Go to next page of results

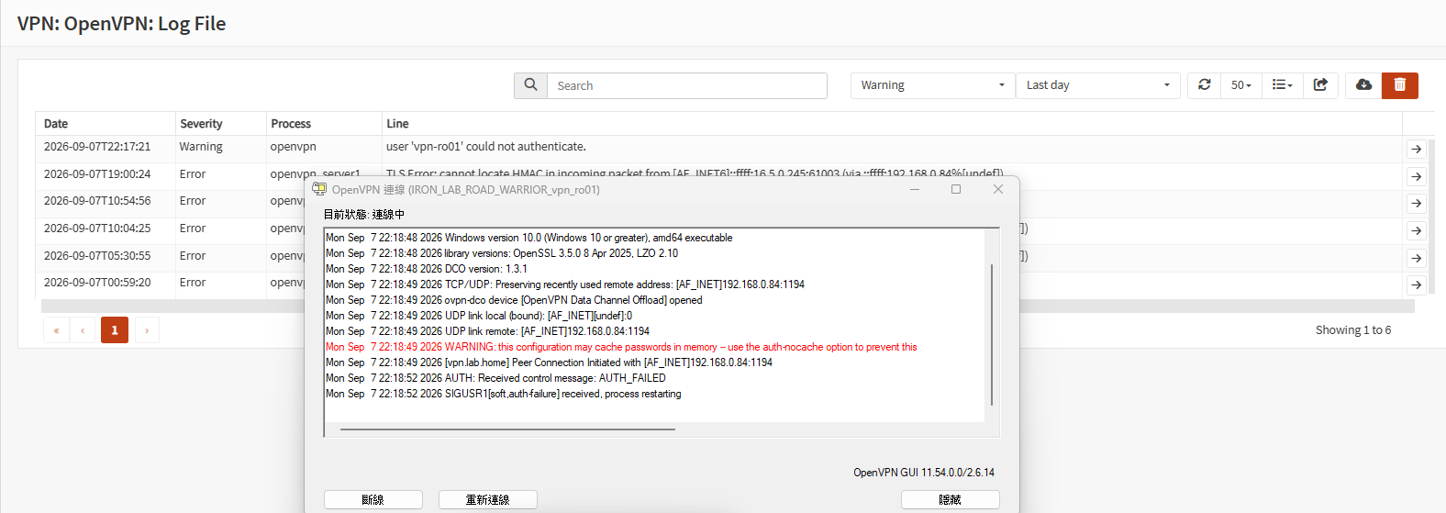tap(147, 330)
